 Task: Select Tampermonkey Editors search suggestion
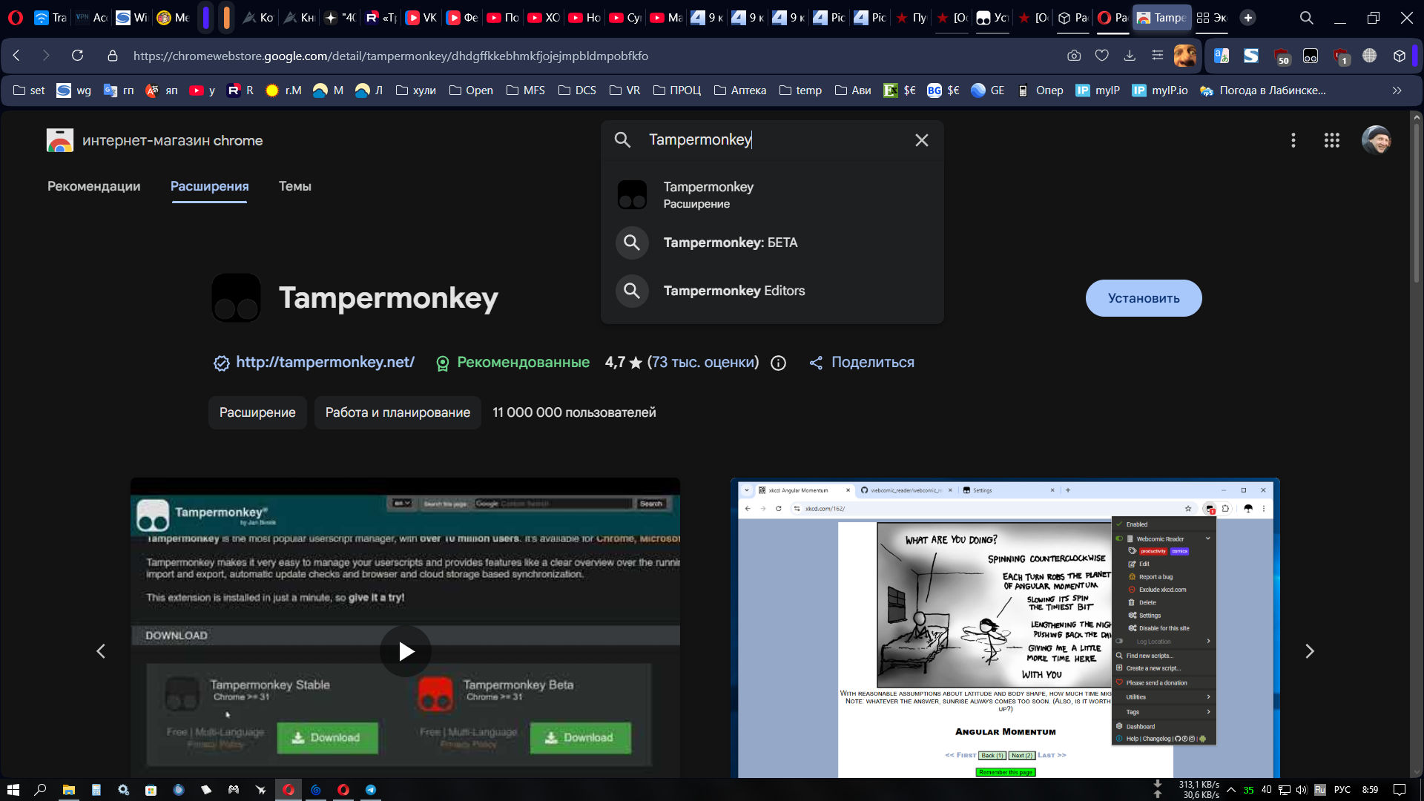(772, 291)
